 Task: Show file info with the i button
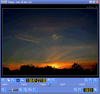click(x=81, y=90)
